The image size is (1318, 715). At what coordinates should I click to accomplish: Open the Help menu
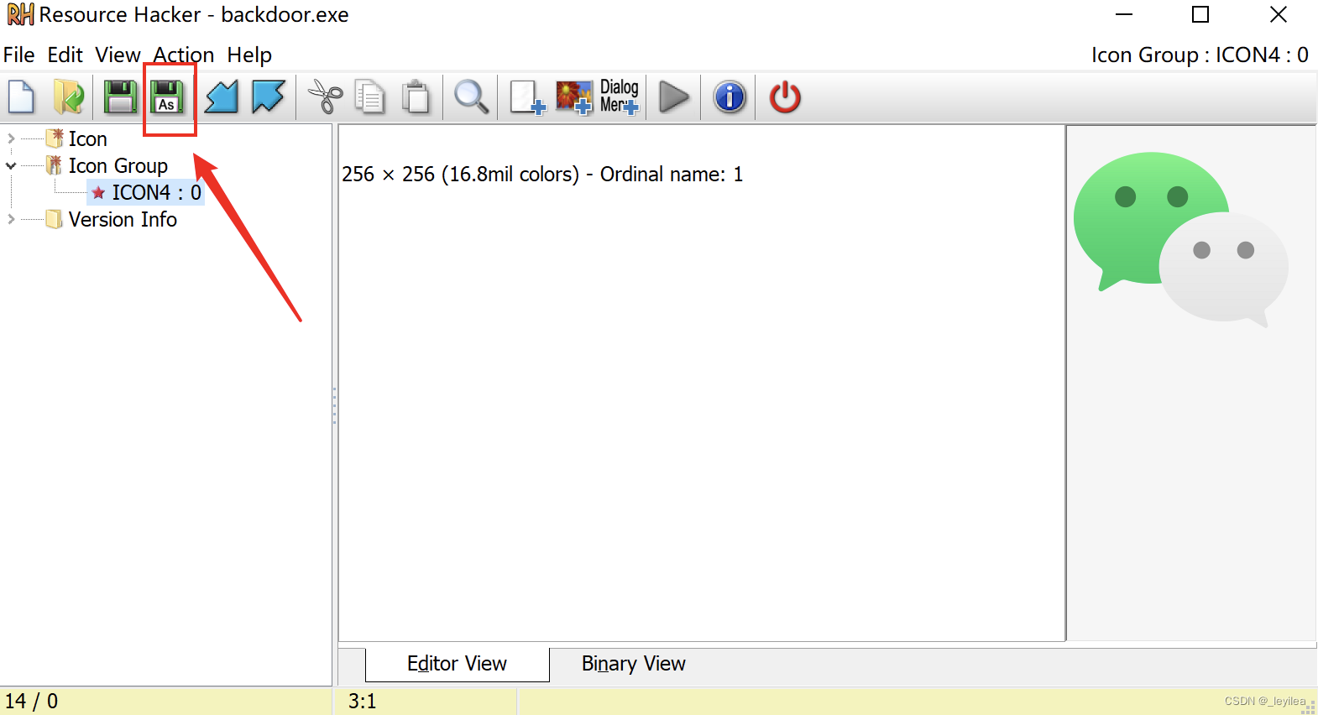249,55
